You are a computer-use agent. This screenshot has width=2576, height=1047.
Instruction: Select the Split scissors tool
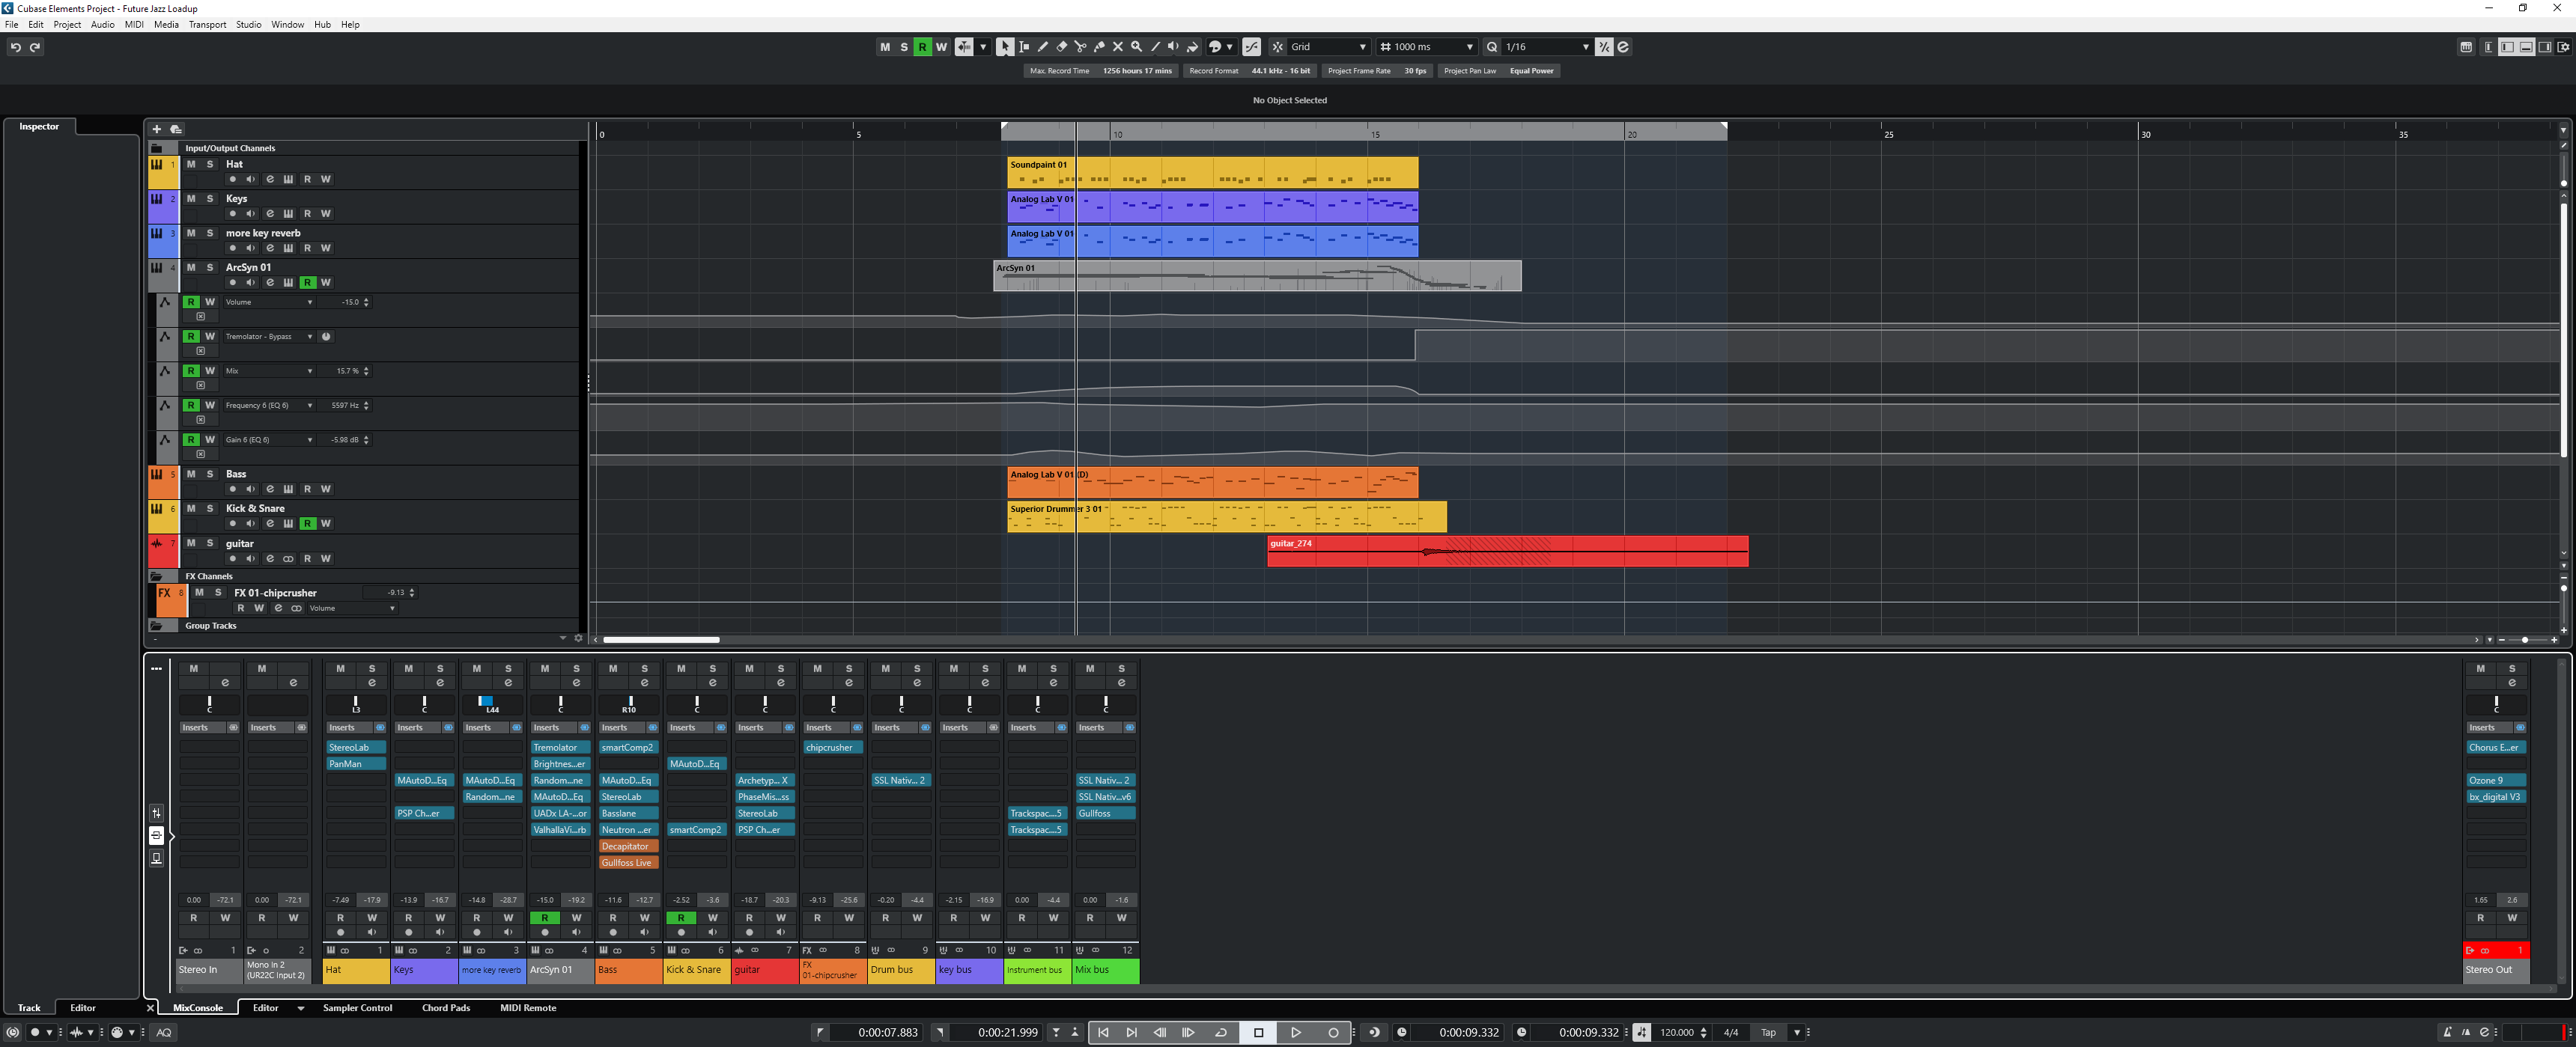pos(1080,47)
